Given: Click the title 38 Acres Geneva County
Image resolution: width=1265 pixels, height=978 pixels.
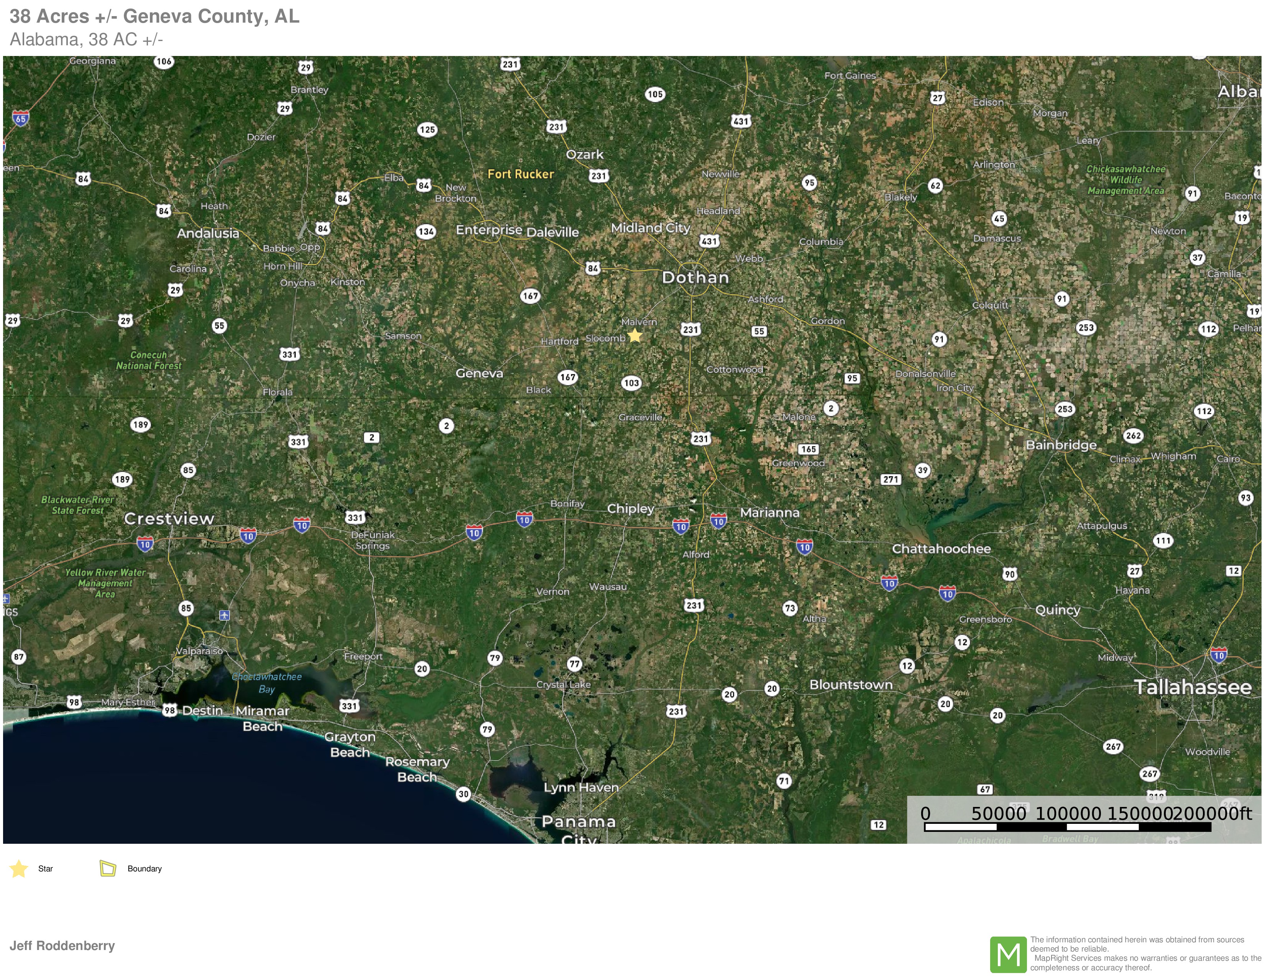Looking at the screenshot, I should tap(154, 16).
